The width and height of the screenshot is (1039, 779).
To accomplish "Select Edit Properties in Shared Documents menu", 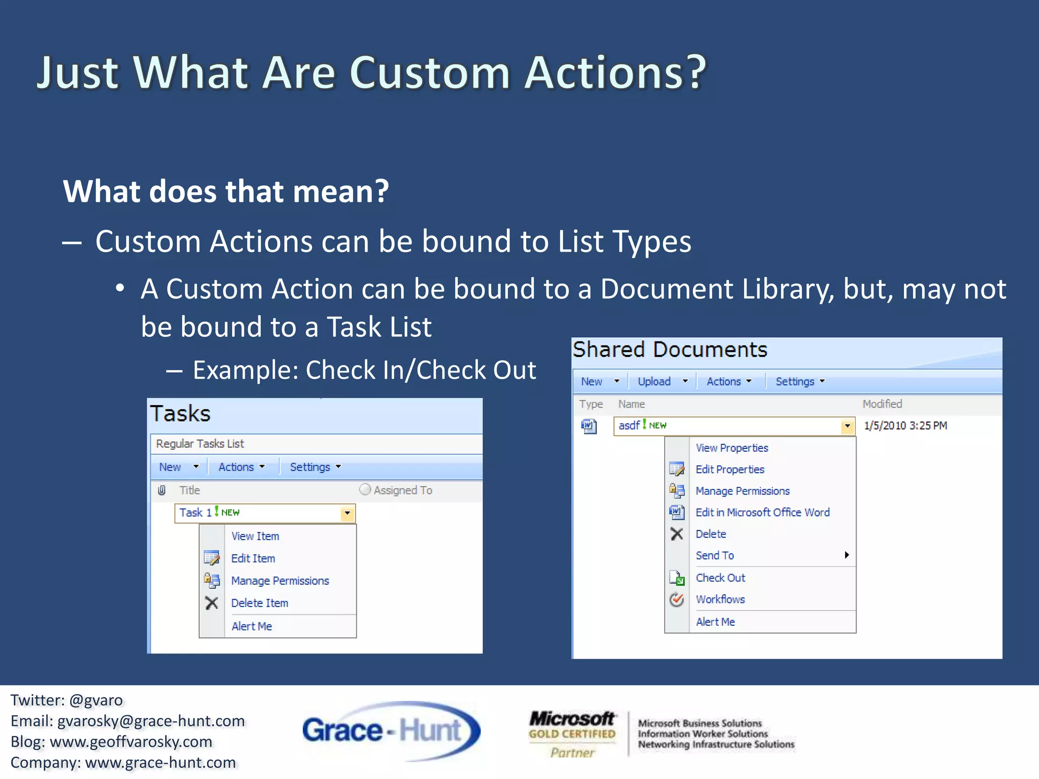I will click(730, 470).
